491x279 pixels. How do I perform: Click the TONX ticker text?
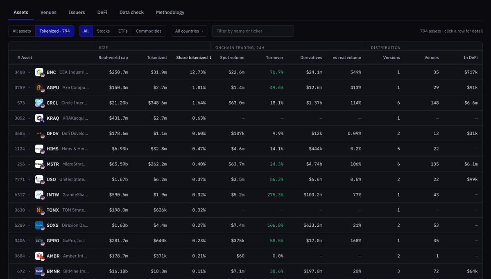[x=52, y=210]
